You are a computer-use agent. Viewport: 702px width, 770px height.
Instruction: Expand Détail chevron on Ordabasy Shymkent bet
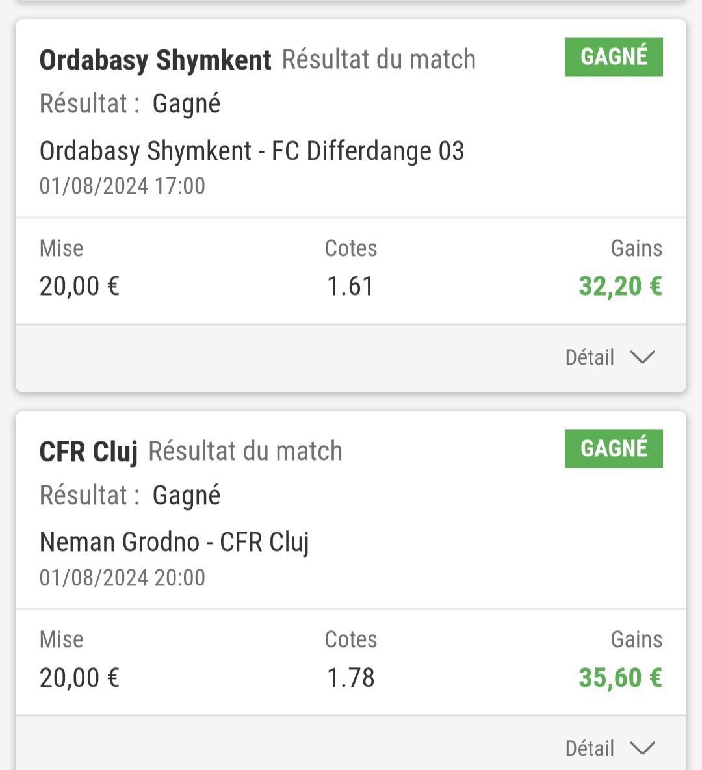643,357
